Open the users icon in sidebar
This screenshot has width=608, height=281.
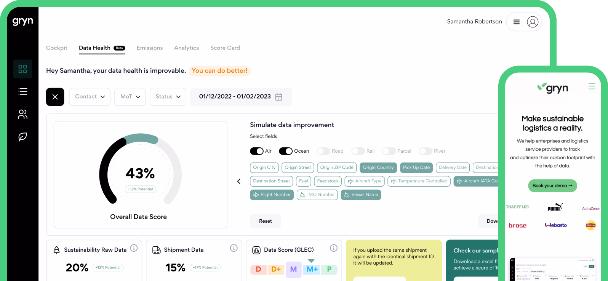click(23, 114)
